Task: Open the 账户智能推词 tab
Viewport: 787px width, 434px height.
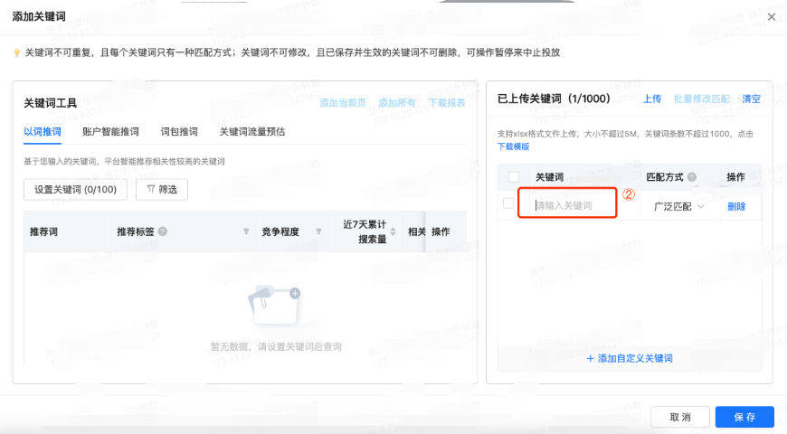Action: coord(110,132)
